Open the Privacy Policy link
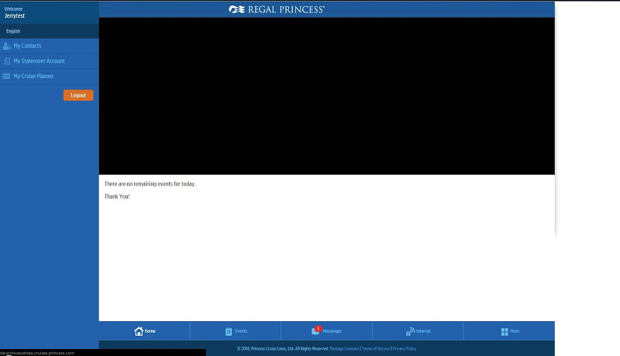 (404, 348)
